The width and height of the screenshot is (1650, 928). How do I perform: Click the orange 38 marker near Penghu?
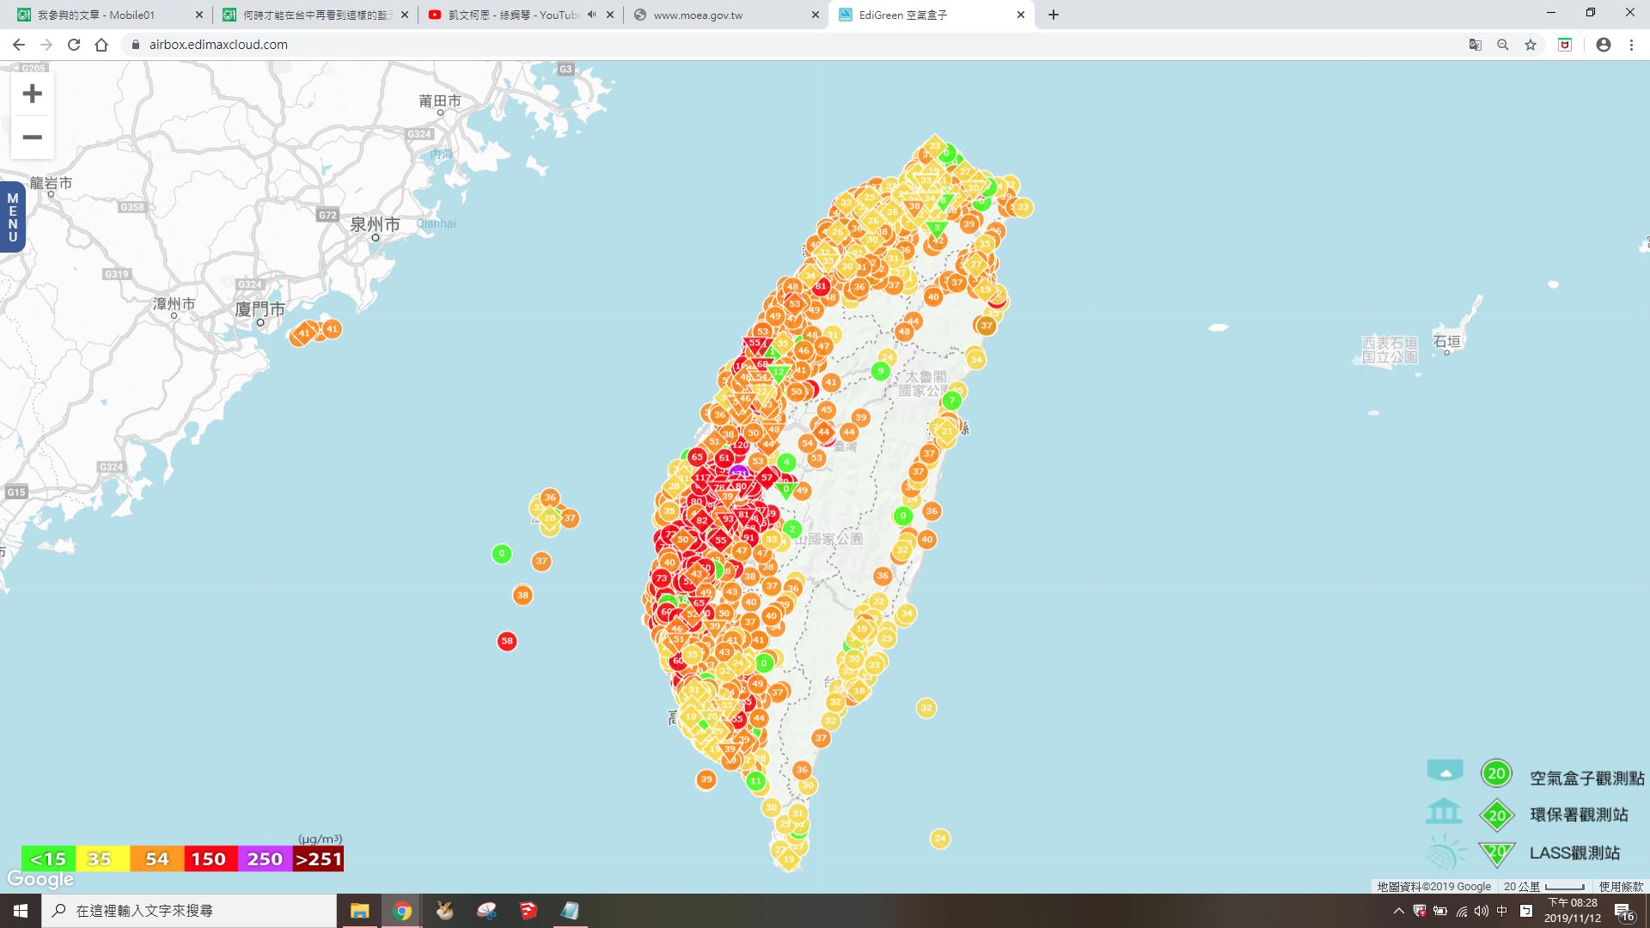click(522, 595)
